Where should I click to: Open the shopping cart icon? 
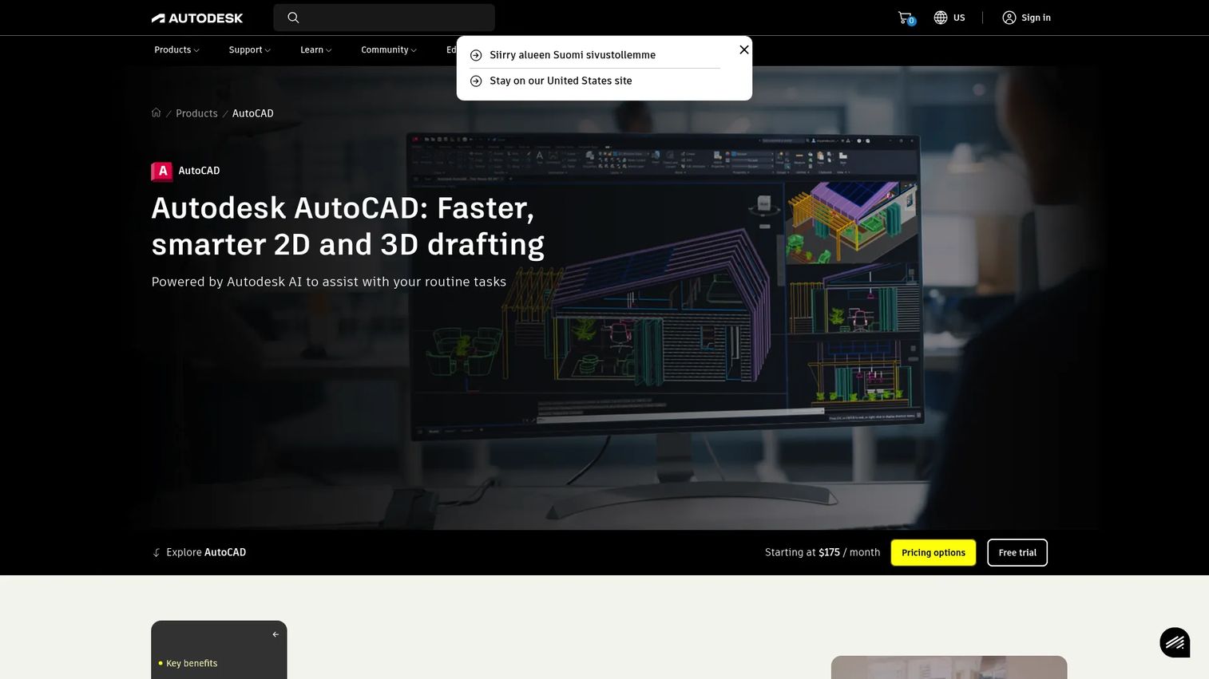coord(906,18)
